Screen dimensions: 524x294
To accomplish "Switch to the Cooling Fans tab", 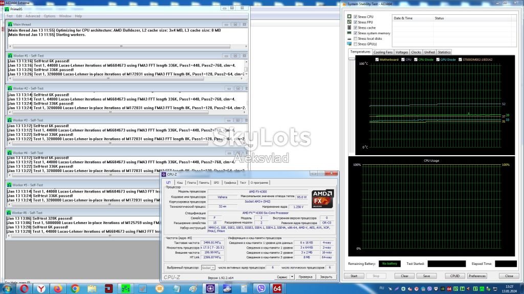I will coord(383,53).
